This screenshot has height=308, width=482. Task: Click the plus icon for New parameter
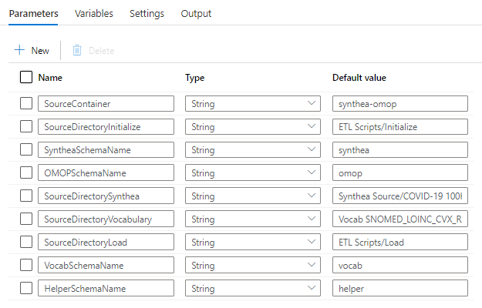19,50
